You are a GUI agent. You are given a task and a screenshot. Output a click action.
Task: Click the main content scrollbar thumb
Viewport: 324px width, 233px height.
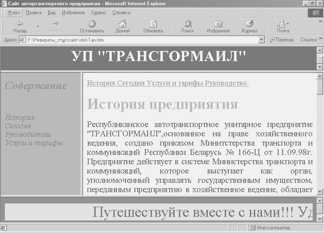320,87
